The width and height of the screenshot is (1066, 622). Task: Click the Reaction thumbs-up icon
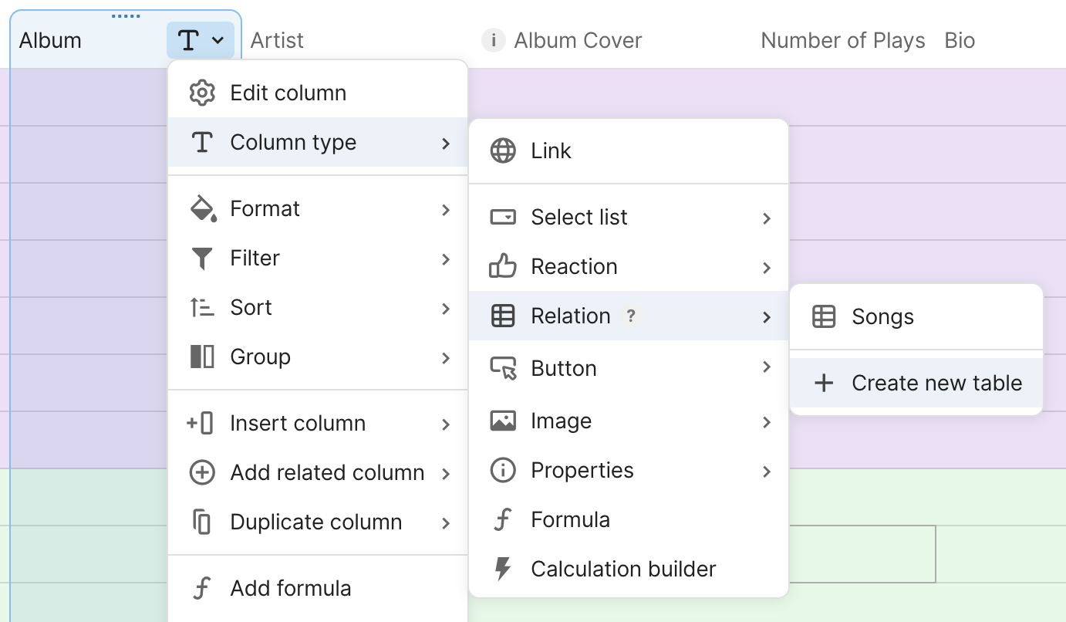tap(503, 266)
